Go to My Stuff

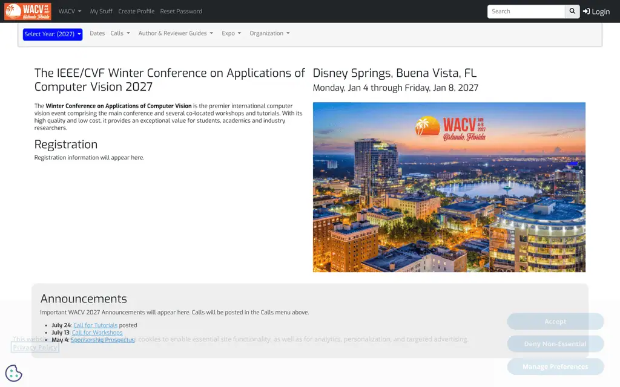tap(101, 11)
